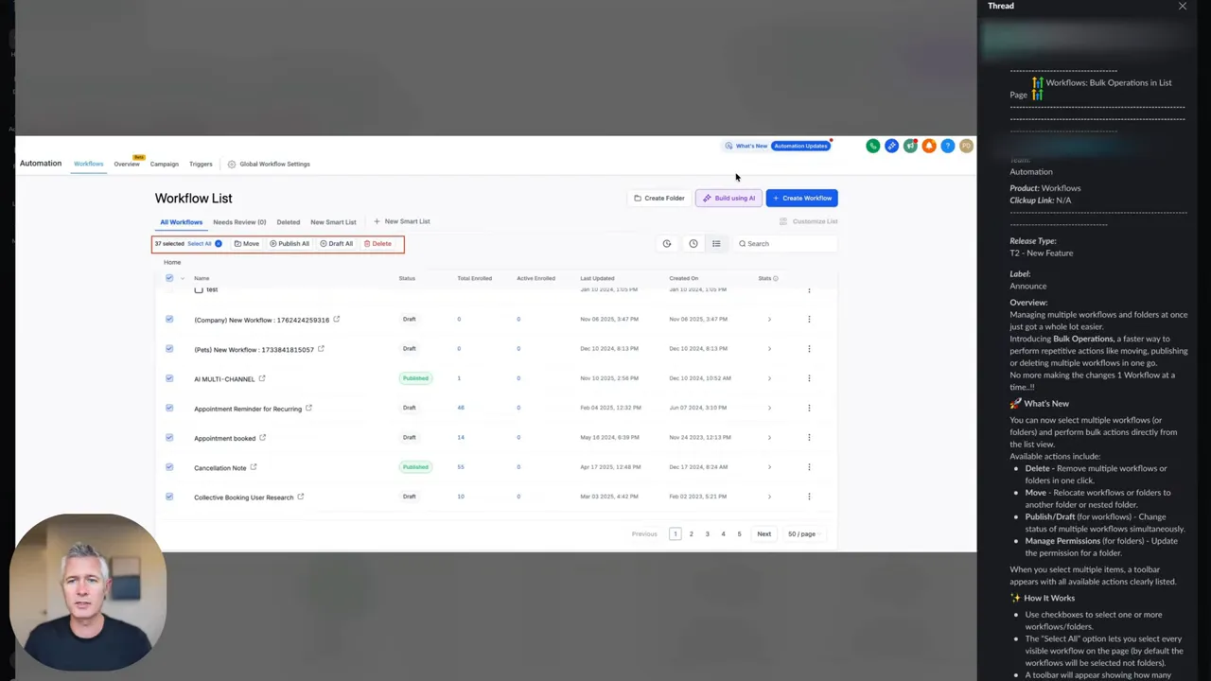Deselect the Collective Booking User Research checkbox
Viewport: 1211px width, 681px height.
(x=169, y=497)
